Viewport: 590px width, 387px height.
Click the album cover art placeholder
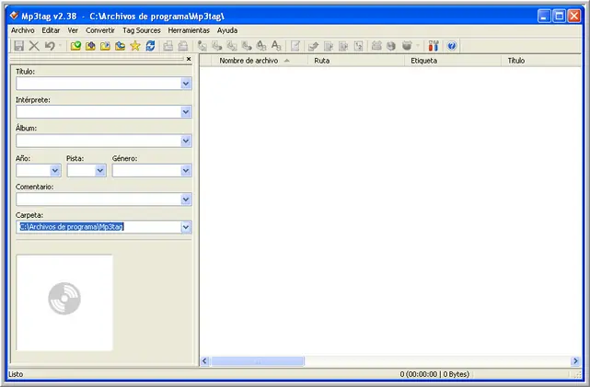64,302
